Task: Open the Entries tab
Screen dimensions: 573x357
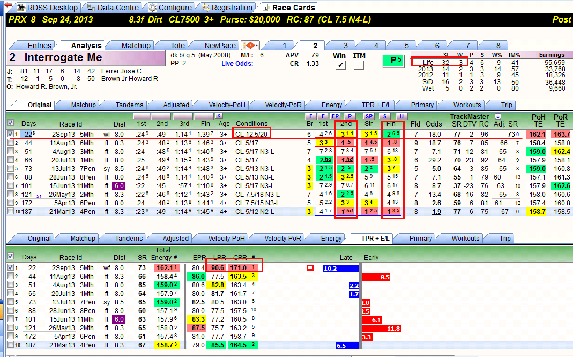Action: pyautogui.click(x=40, y=46)
